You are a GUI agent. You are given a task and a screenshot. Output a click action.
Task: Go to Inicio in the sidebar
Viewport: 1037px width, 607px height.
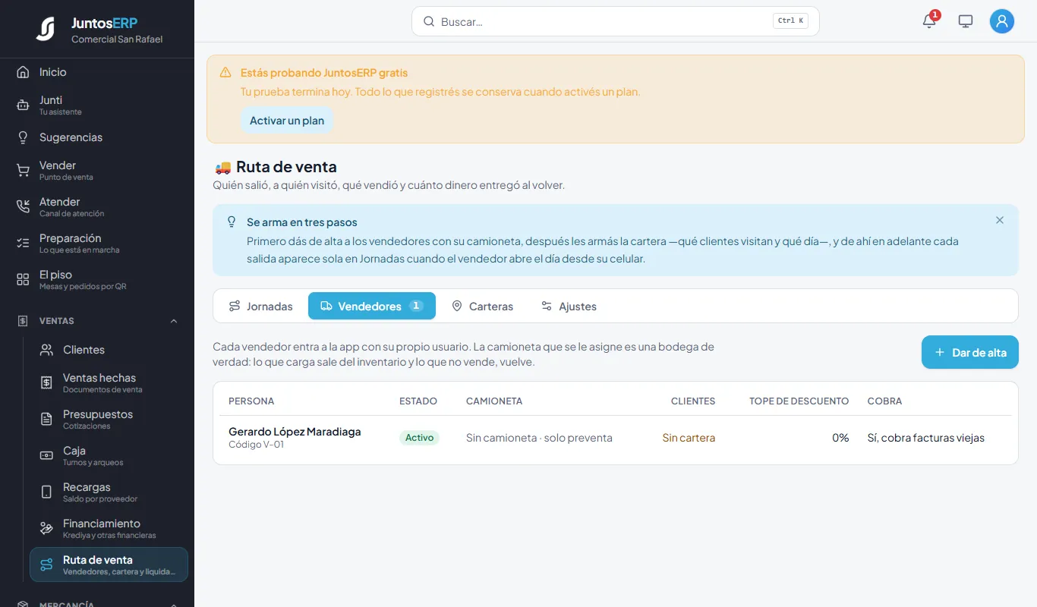[97, 72]
